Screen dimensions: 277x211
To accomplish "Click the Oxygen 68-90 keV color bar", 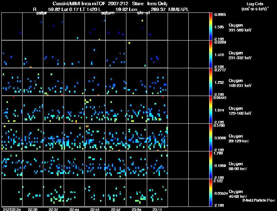I will (211, 165).
